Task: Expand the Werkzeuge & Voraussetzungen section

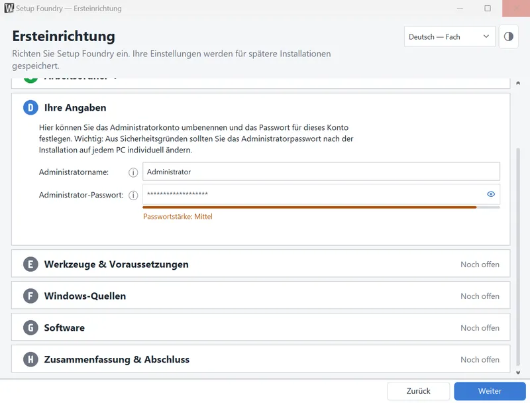Action: point(260,264)
